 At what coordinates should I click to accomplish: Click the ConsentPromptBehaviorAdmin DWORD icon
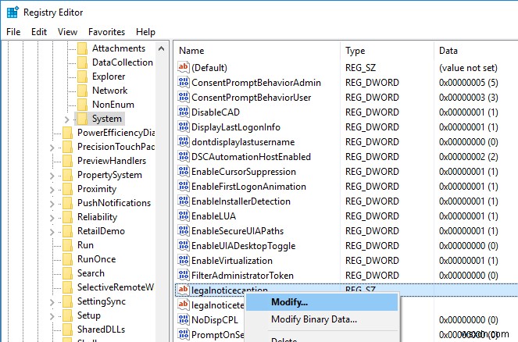click(x=184, y=82)
